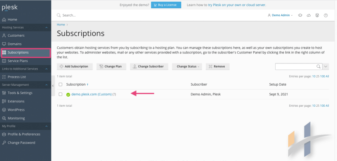Collapse the sidebar with the left chevron
Image resolution: width=337 pixels, height=161 pixels.
click(53, 86)
